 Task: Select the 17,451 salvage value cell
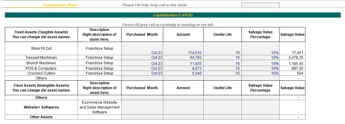click(292, 52)
